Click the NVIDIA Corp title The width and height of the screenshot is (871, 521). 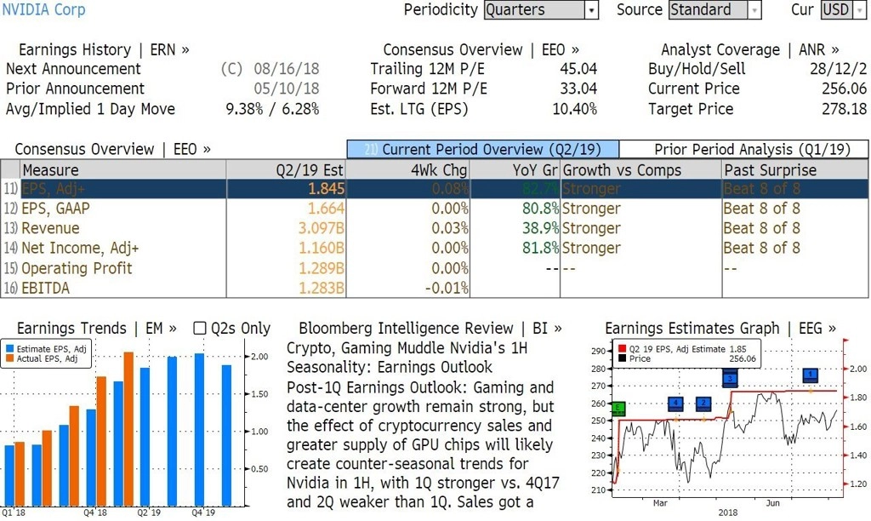coord(44,10)
